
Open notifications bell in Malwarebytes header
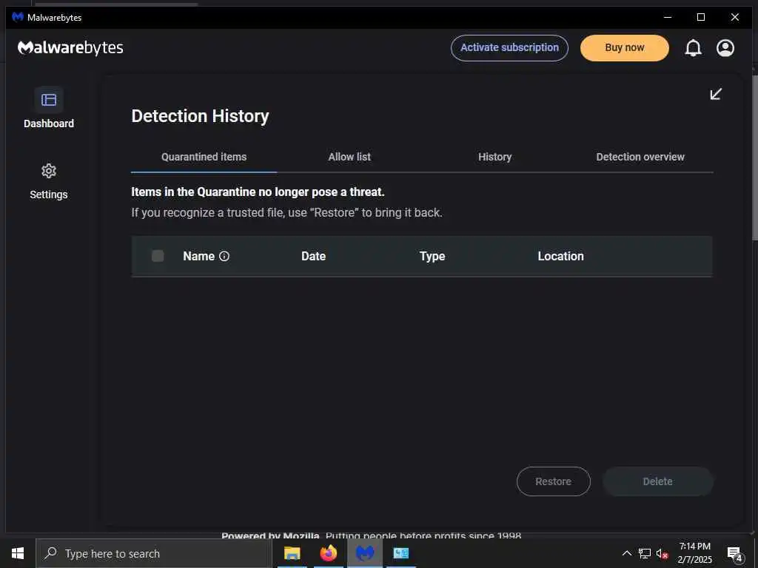pyautogui.click(x=693, y=48)
